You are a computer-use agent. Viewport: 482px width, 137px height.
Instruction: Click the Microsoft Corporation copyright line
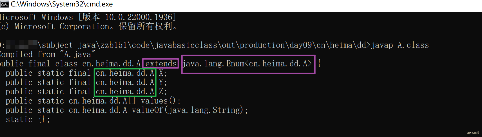(89, 26)
